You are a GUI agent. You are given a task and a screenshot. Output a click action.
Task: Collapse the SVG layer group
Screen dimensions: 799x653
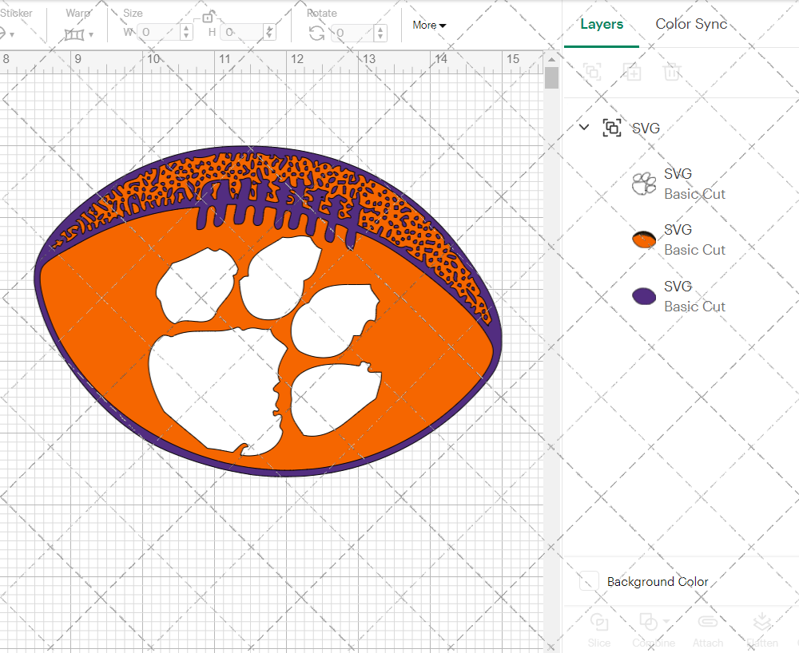click(x=583, y=127)
